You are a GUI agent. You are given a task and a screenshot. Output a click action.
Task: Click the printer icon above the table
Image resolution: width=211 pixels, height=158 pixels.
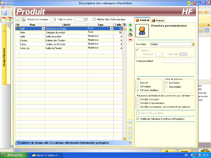23,19
